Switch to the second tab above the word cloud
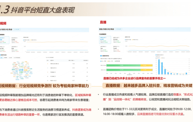 [x=6, y=58]
